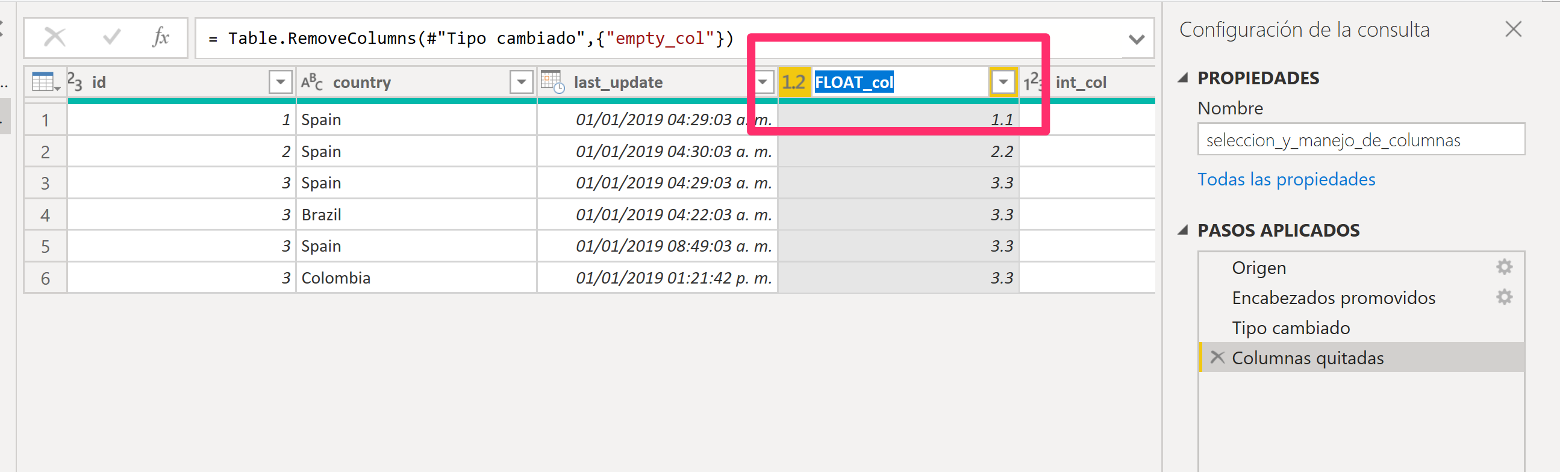The height and width of the screenshot is (472, 1560).
Task: Select row number 4
Action: [x=45, y=215]
